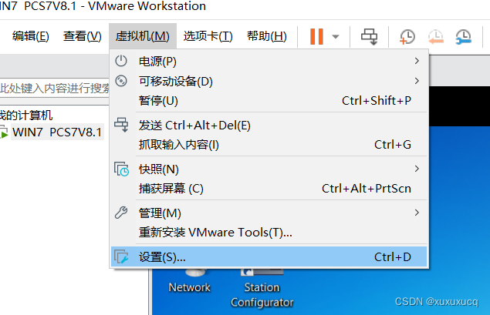Open 可移动设备(D) submenu
490x315 pixels.
point(269,81)
